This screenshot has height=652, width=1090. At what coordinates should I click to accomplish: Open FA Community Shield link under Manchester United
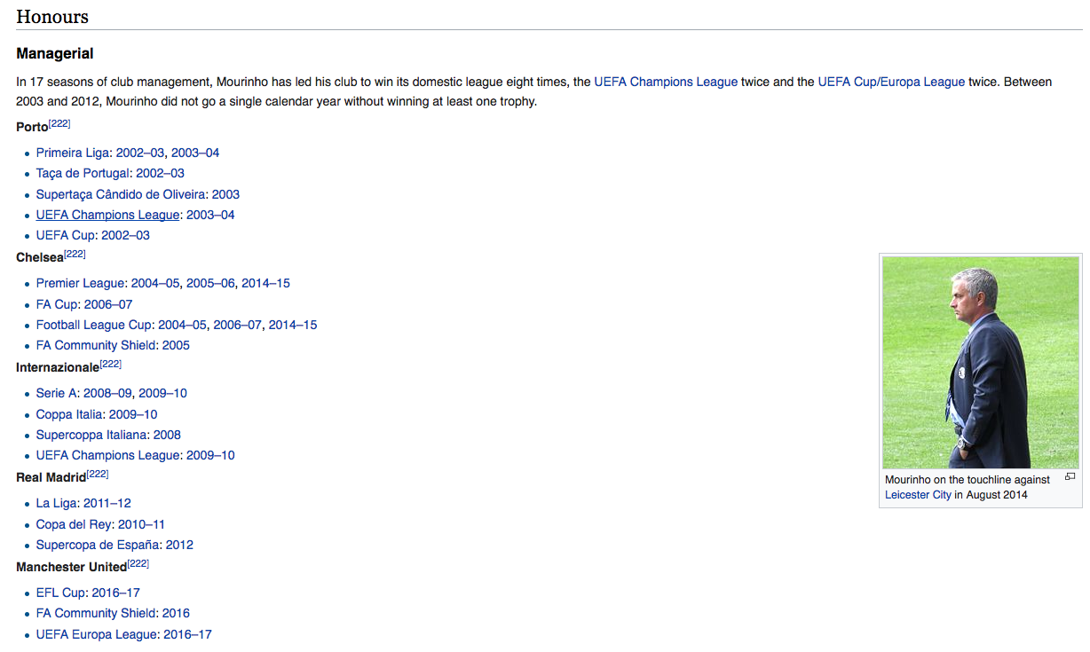click(x=97, y=613)
